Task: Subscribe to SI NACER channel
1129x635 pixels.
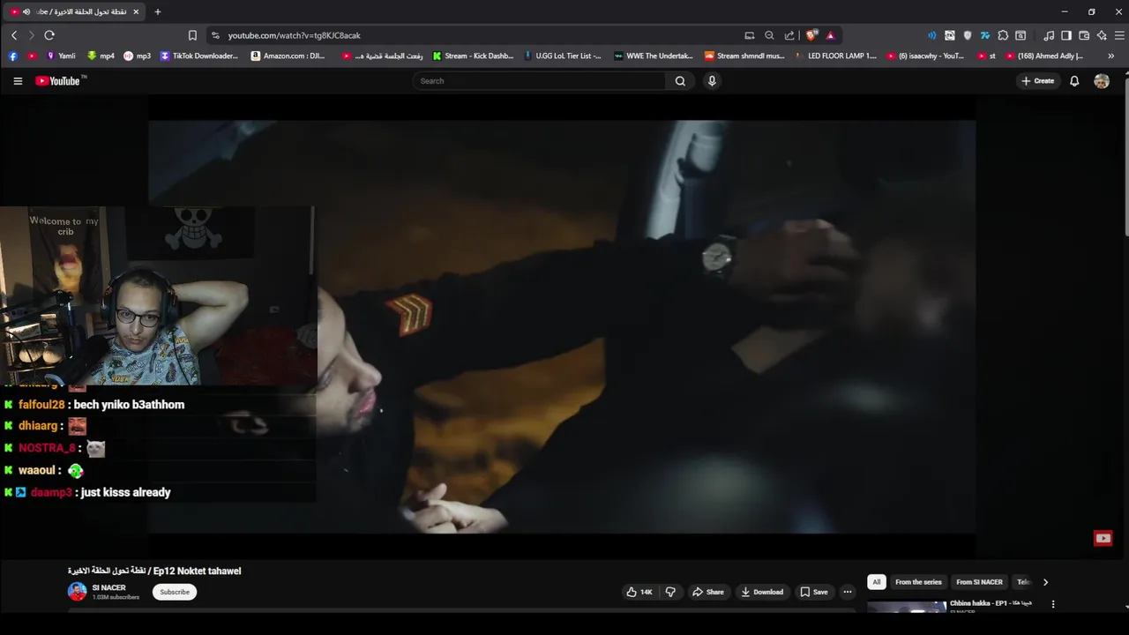Action: coord(175,592)
